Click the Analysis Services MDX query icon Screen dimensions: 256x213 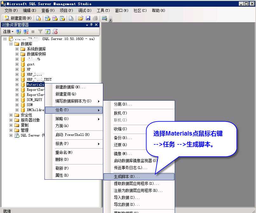48,18
